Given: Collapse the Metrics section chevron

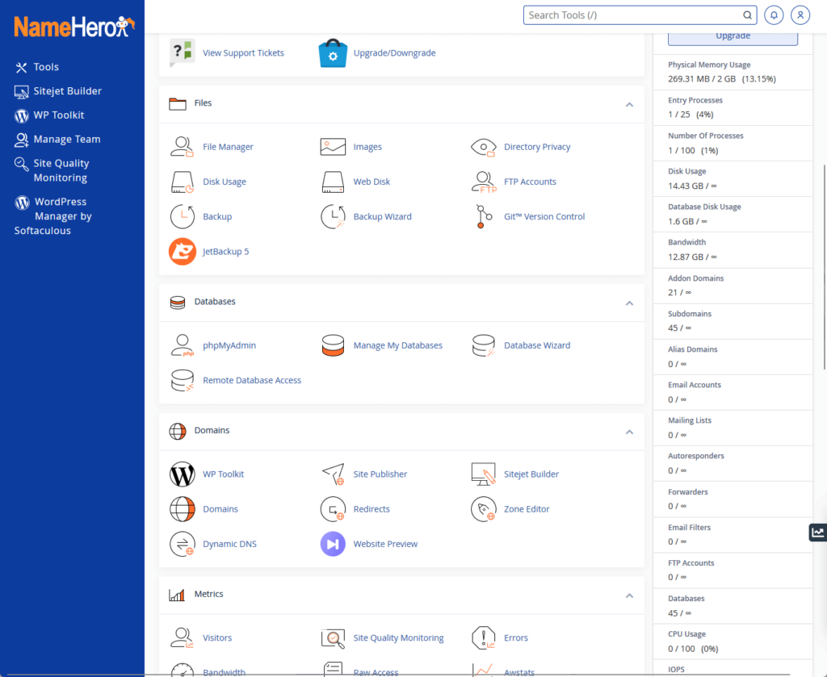Looking at the screenshot, I should pos(629,596).
